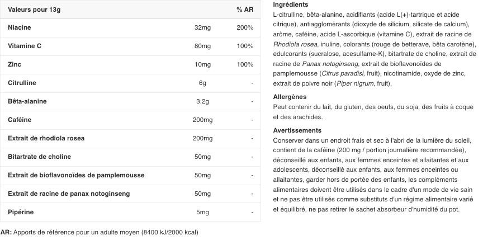Click the 'Allergènes' heading
The height and width of the screenshot is (240, 483).
click(x=290, y=97)
